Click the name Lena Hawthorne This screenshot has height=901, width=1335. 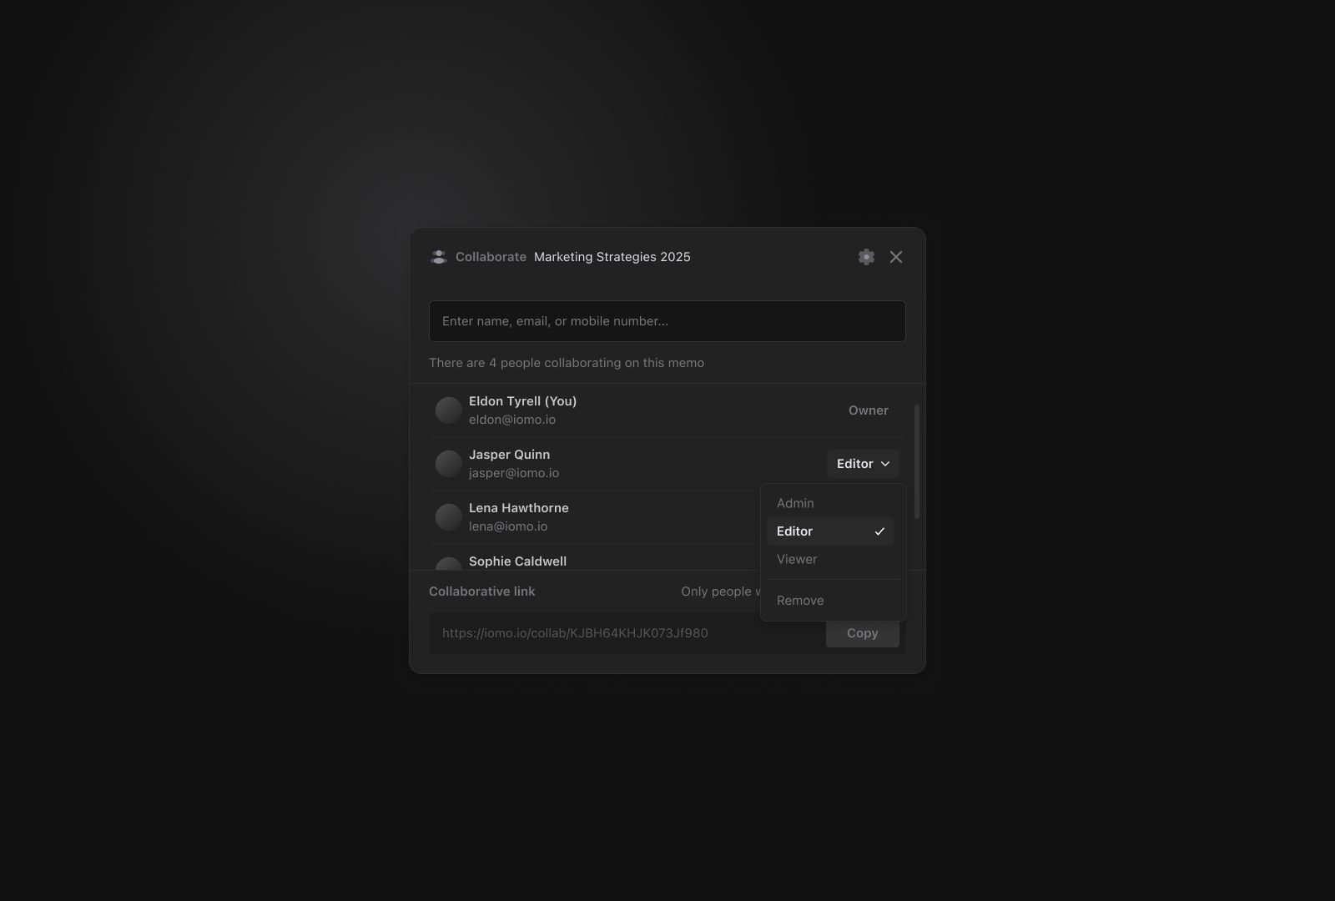(519, 508)
